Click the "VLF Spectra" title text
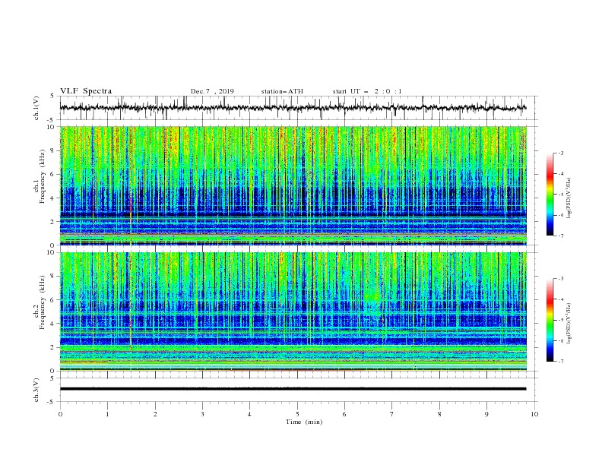Viewport: 602px width, 465px height. (86, 91)
